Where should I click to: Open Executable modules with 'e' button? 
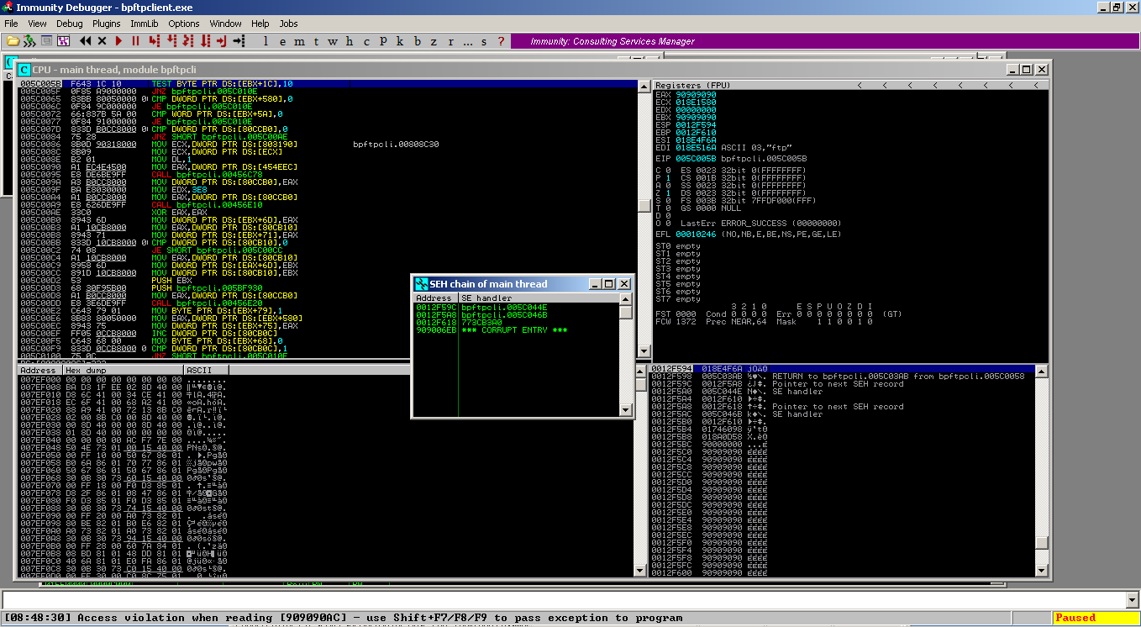281,40
